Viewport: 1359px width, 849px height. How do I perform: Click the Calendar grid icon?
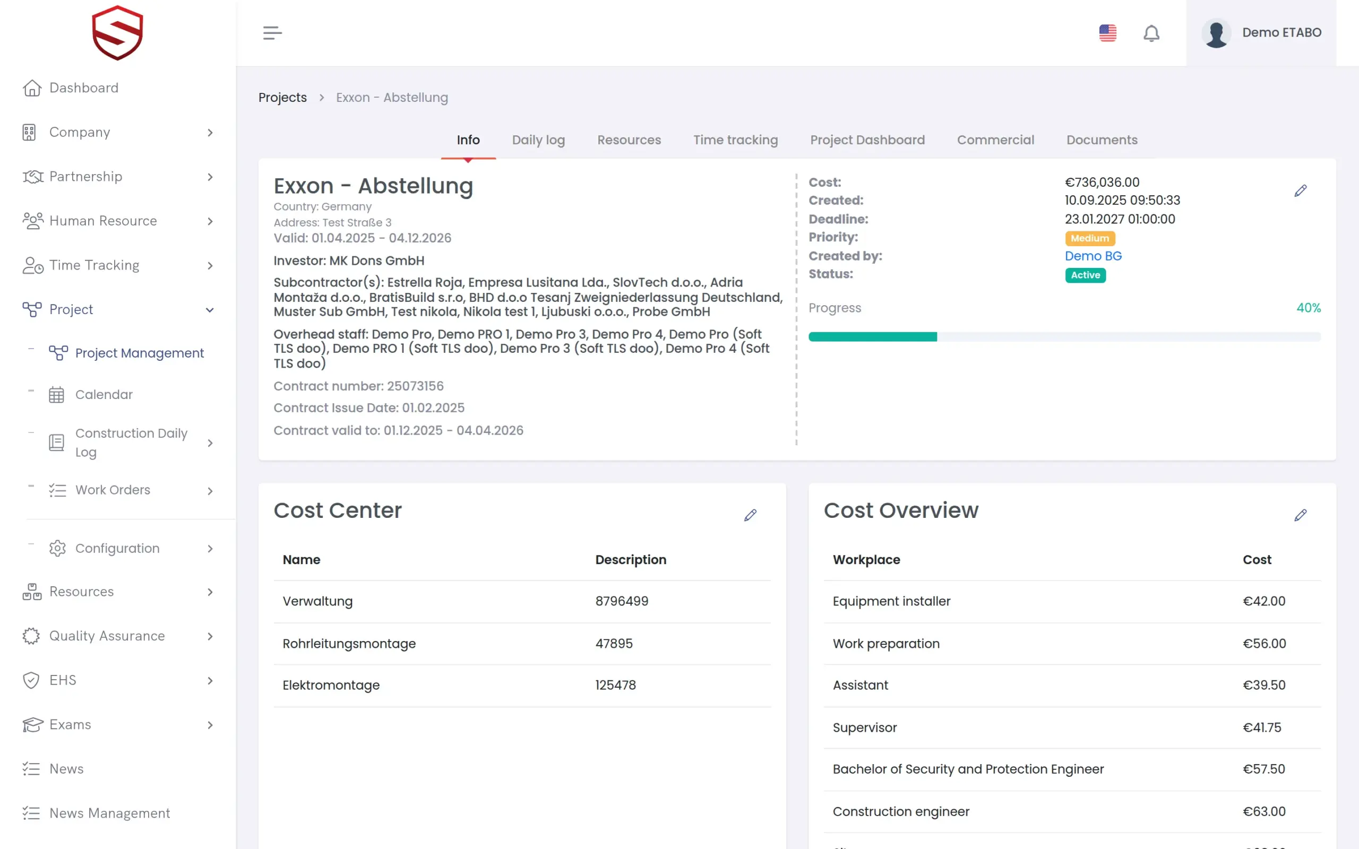click(56, 395)
